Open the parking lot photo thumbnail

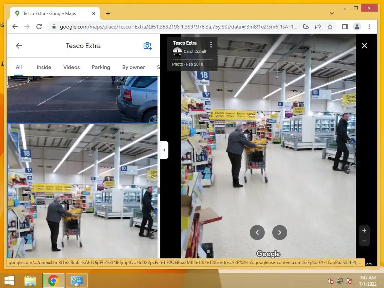coord(82,99)
